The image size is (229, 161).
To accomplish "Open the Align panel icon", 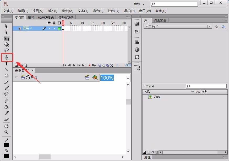I will tap(137, 42).
